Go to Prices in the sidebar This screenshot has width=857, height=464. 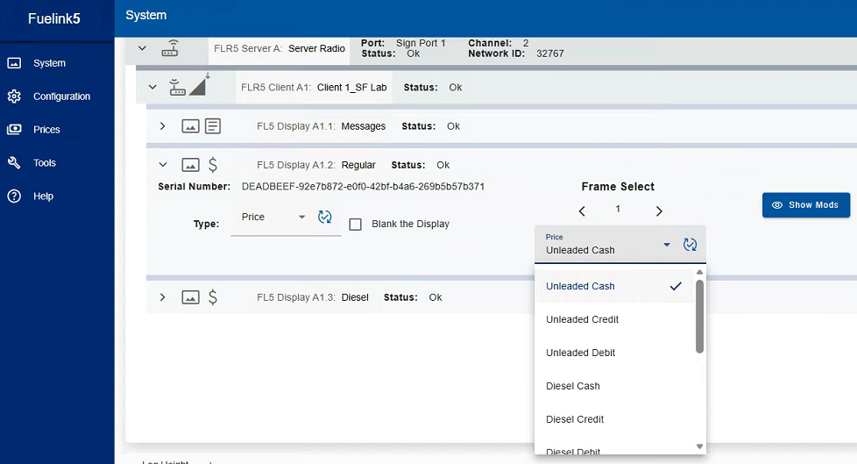pos(46,130)
